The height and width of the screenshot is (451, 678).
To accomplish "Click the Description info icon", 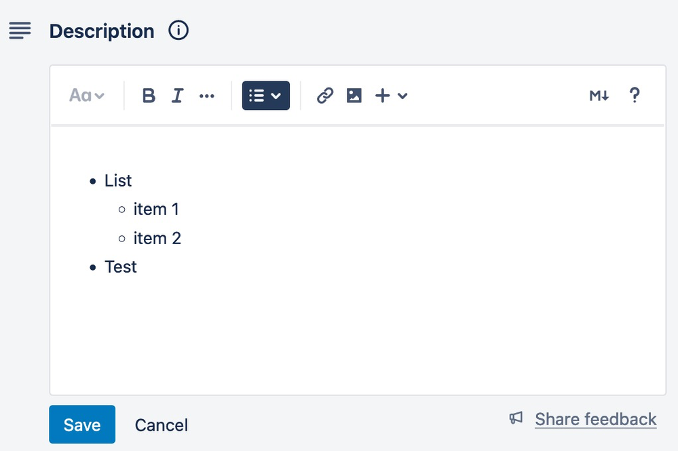I will click(x=178, y=31).
